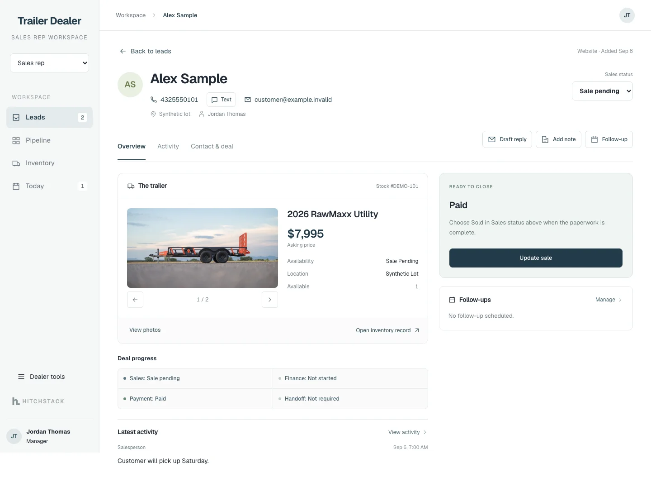Click the 4325550101 phone number
Screen dimensions: 651x492
click(x=179, y=100)
